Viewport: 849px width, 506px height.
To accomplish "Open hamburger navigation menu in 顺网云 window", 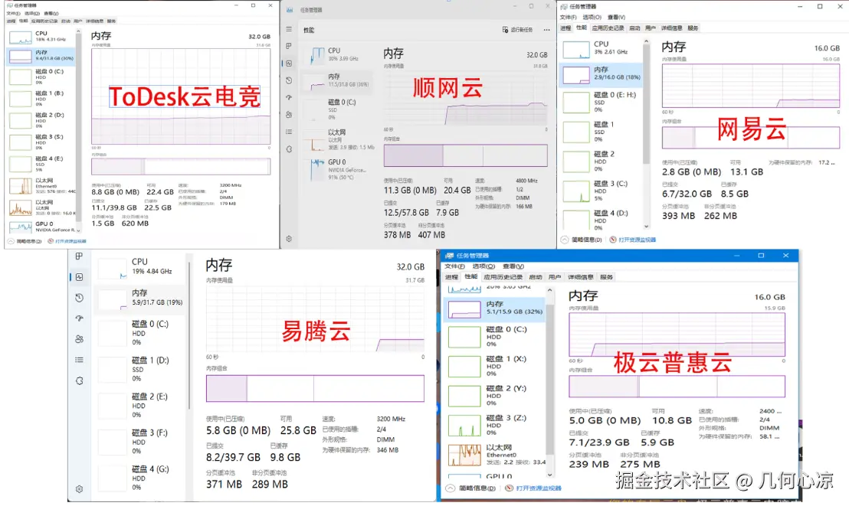I will (x=289, y=29).
